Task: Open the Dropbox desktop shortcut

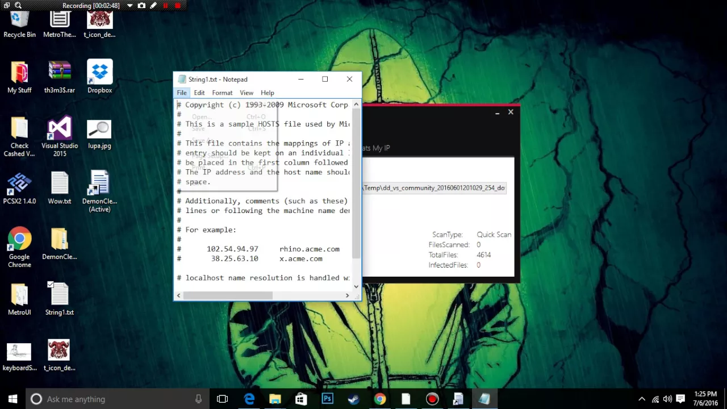Action: [x=99, y=77]
